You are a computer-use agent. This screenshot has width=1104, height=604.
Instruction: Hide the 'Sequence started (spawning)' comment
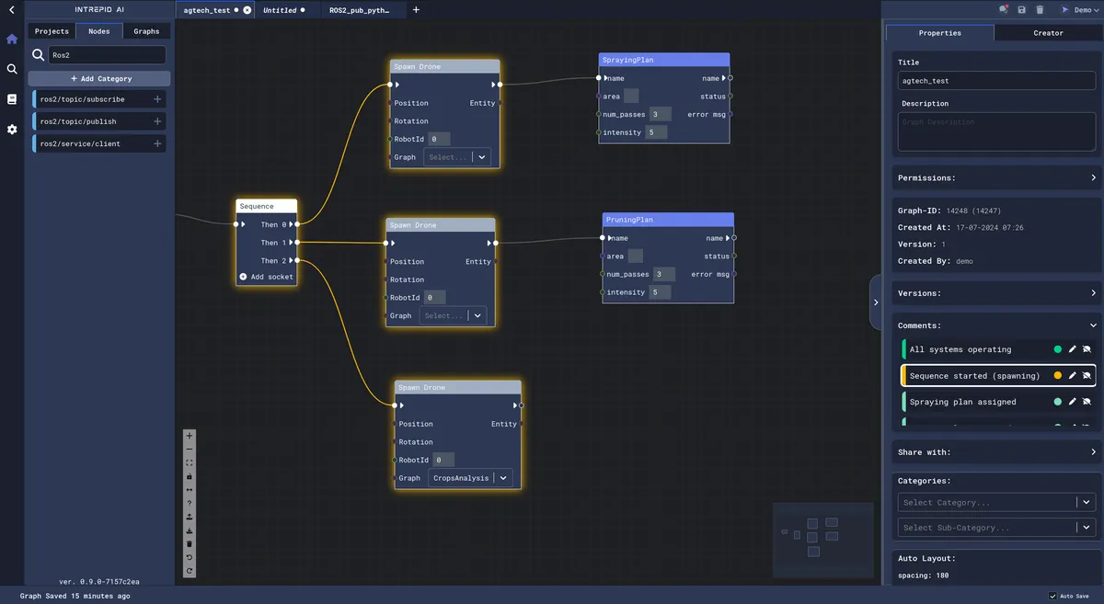click(x=1087, y=376)
